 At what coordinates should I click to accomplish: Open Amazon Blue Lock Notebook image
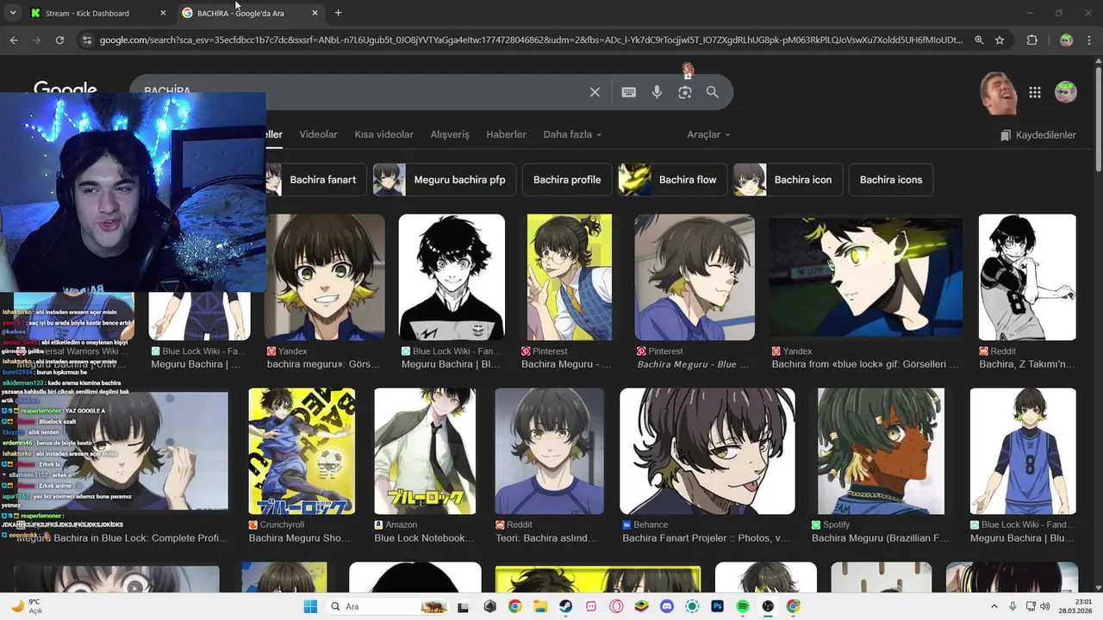pos(425,451)
